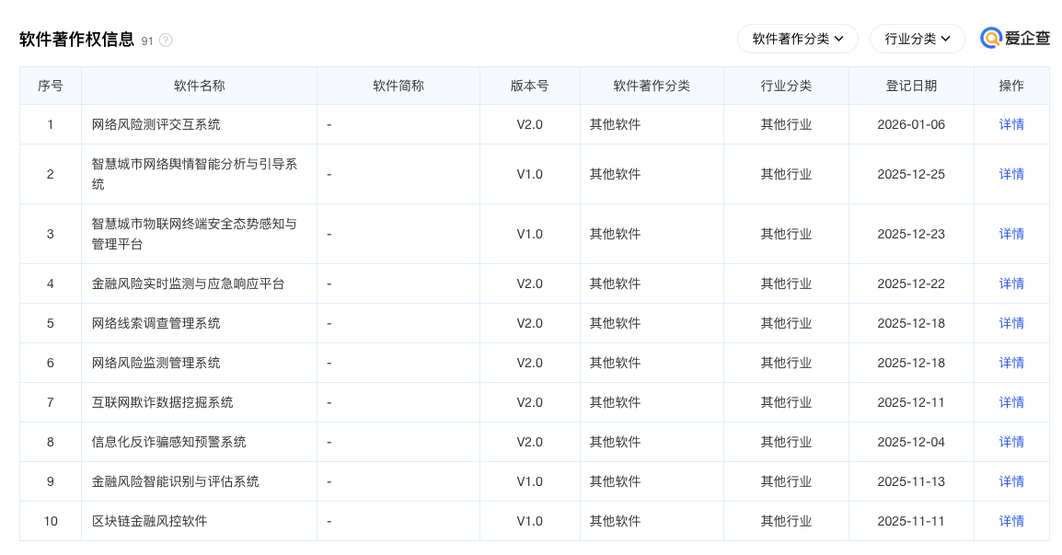Open 详情 for 网络风险测评交互系统
Image resolution: width=1062 pixels, height=555 pixels.
1011,124
